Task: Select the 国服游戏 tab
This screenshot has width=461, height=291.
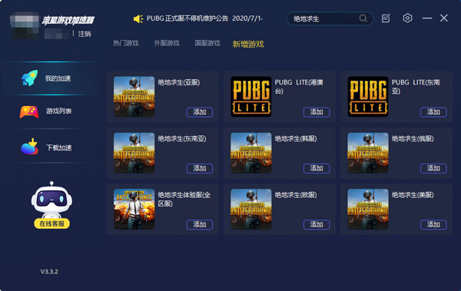Action: [x=207, y=44]
